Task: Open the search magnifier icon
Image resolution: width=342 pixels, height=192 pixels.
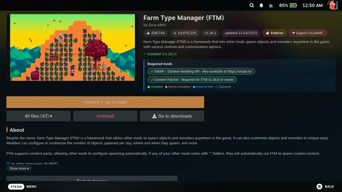Action: (x=251, y=5)
